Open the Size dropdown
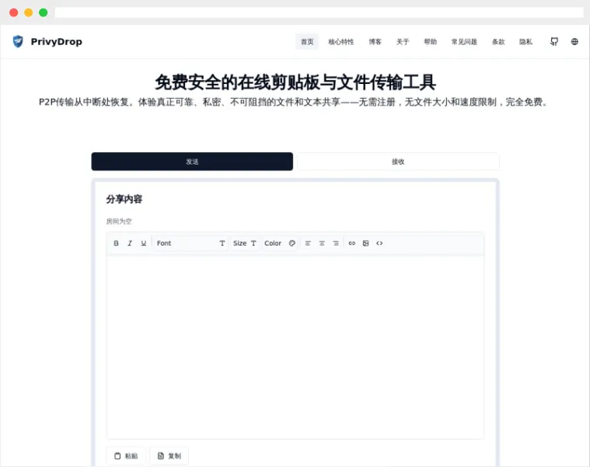590x467 pixels. coord(245,243)
